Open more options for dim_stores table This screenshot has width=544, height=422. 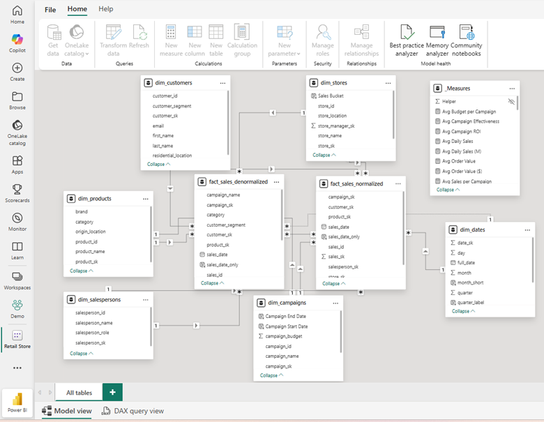click(x=388, y=83)
